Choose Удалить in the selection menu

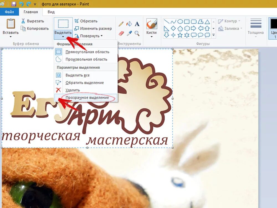[86, 90]
